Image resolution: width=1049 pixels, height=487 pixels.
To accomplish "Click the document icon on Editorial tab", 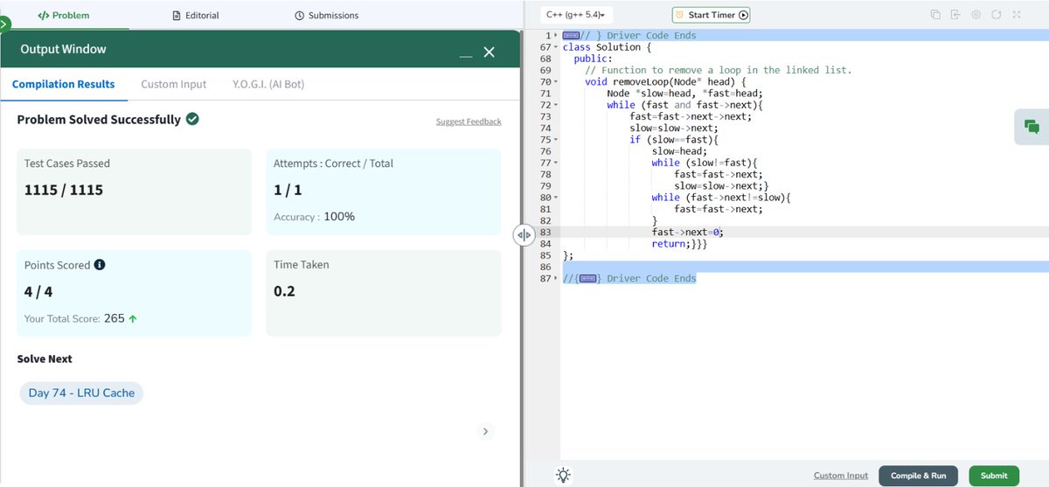I will point(177,16).
